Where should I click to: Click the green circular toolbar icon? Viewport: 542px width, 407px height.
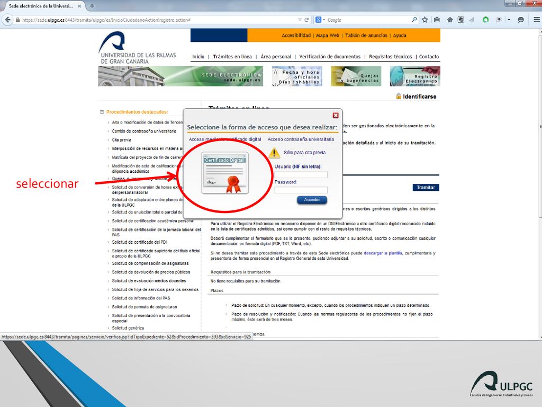486,20
